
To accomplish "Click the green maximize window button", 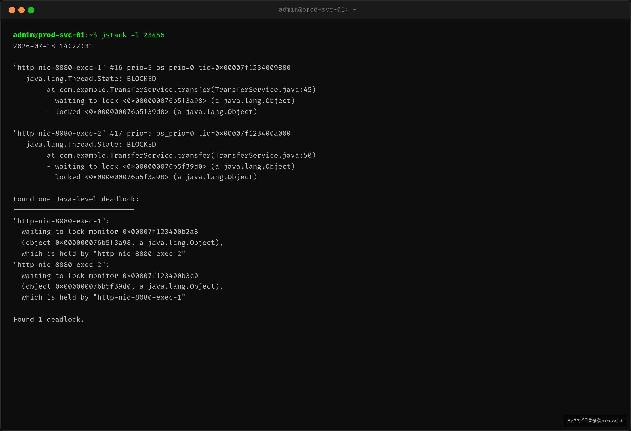I will click(x=31, y=10).
